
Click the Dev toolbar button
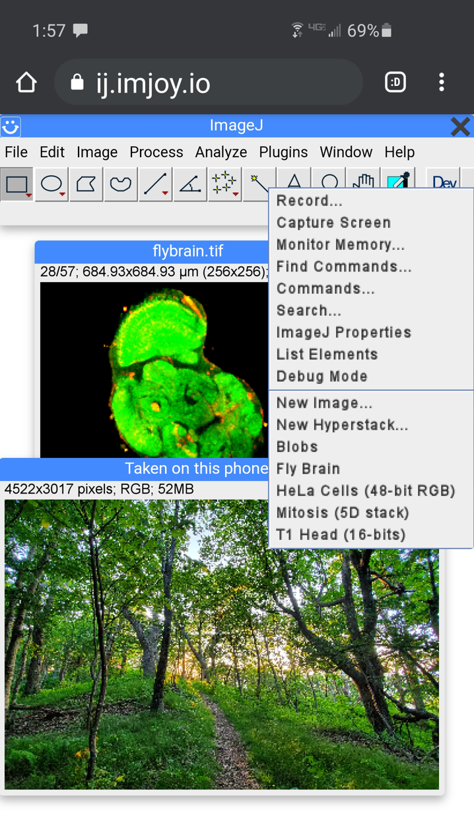coord(444,181)
